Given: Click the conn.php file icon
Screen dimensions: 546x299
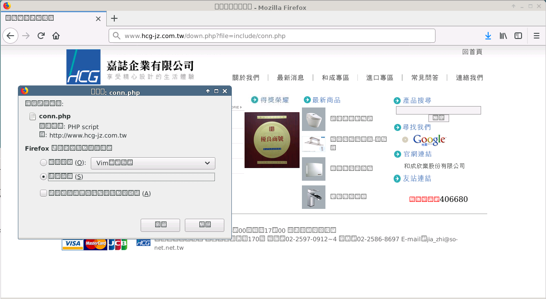Looking at the screenshot, I should 33,116.
